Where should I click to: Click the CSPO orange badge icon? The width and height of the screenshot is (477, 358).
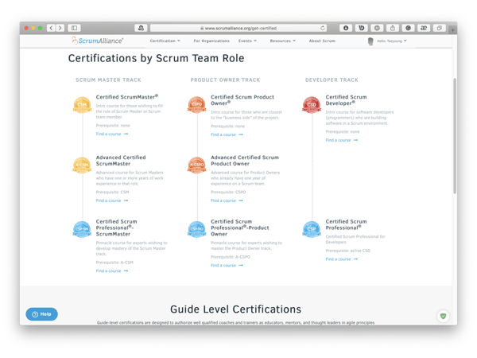[x=196, y=105]
